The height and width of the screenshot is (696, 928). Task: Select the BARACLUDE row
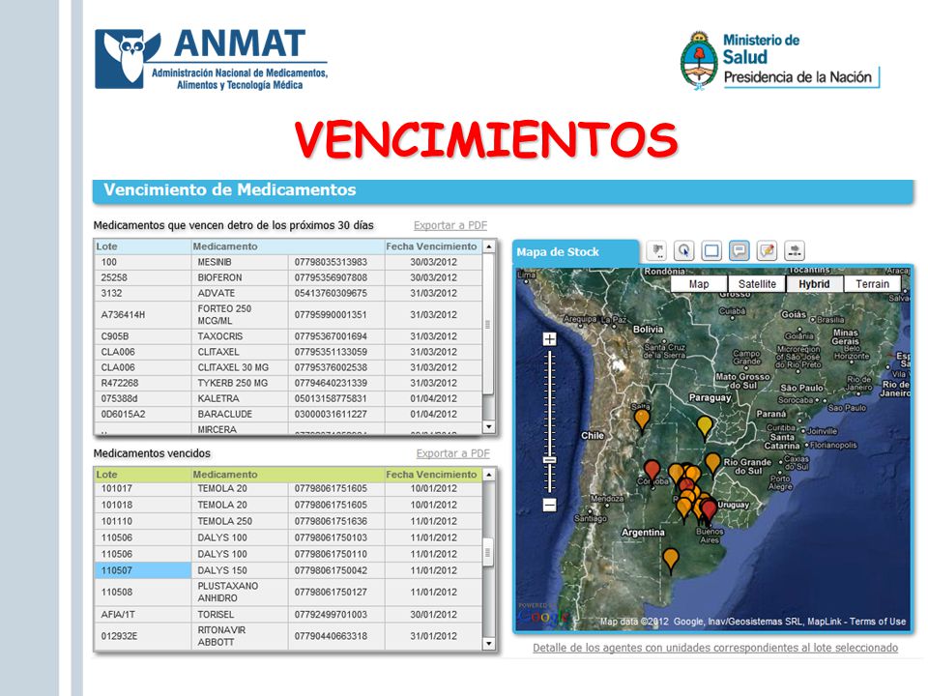point(288,415)
